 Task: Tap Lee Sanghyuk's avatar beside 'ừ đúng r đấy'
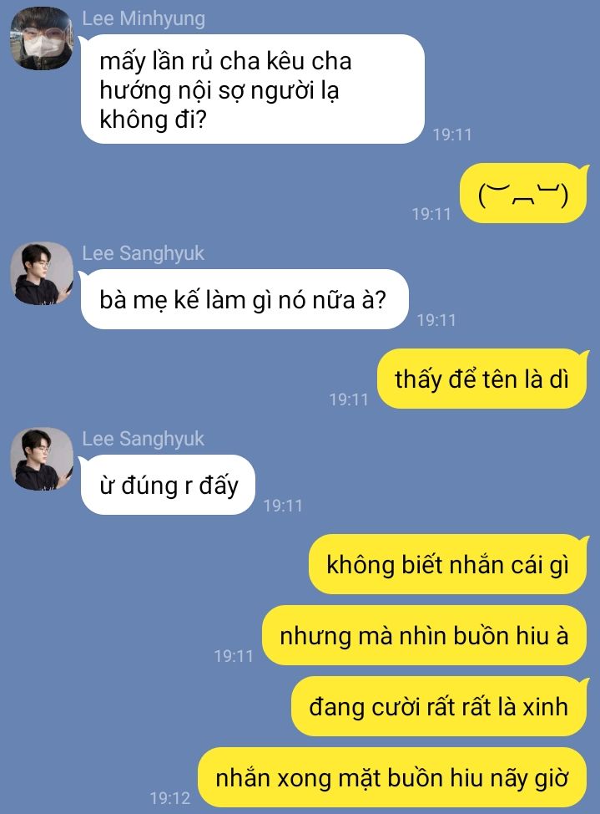(x=42, y=459)
